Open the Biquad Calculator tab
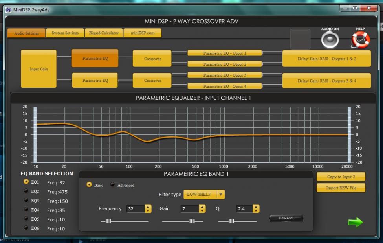The image size is (383, 243). [x=104, y=33]
